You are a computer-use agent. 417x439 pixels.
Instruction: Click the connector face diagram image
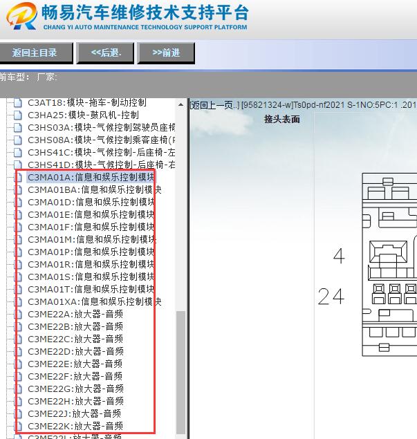[389, 264]
